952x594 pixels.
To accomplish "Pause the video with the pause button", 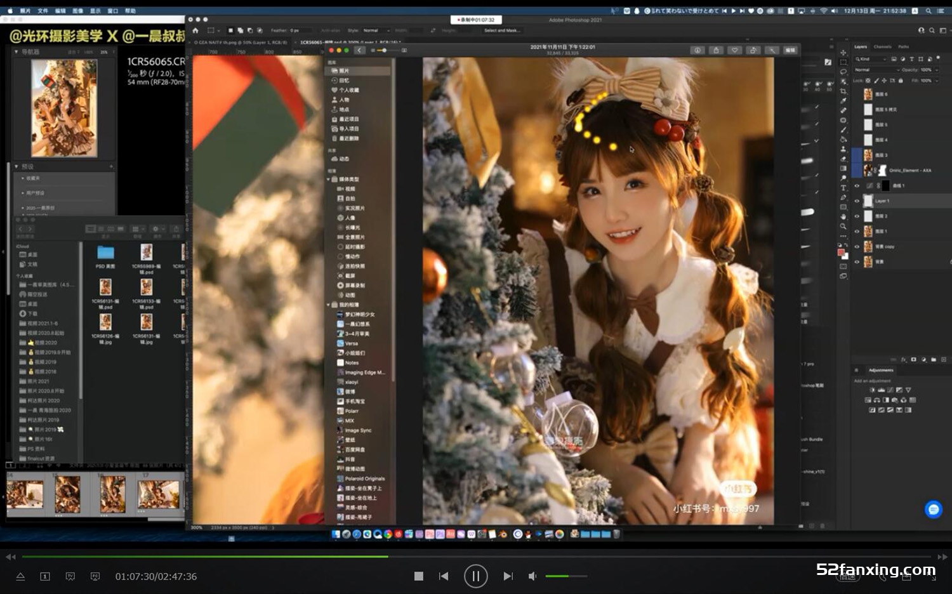I will 475,576.
